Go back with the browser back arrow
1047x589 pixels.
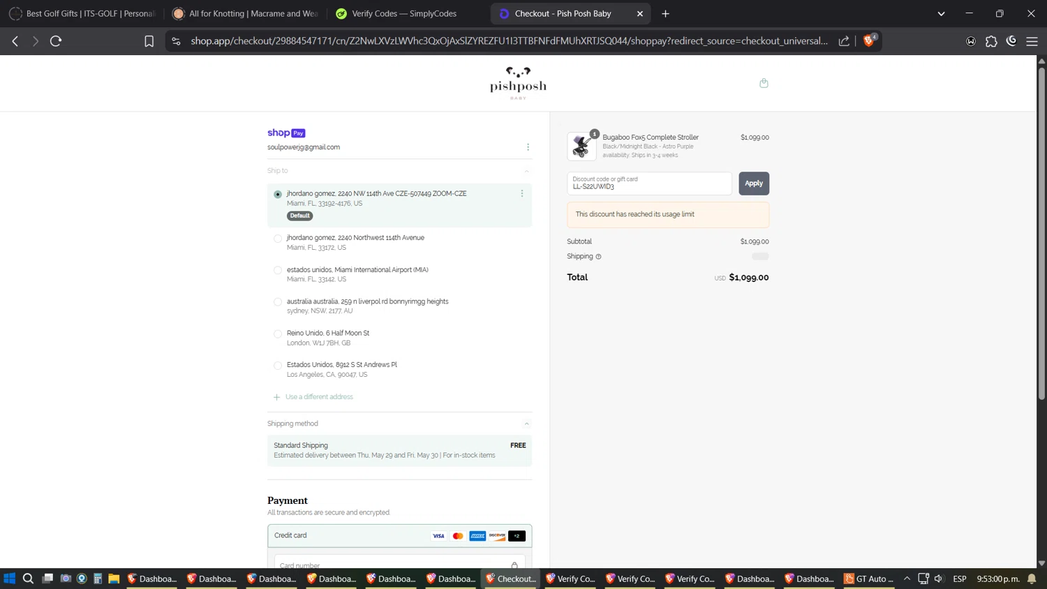(x=15, y=41)
